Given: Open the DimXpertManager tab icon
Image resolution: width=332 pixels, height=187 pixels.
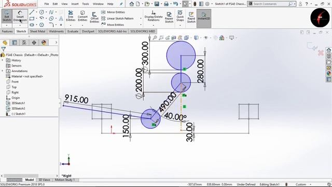Looking at the screenshot, I should [34, 43].
